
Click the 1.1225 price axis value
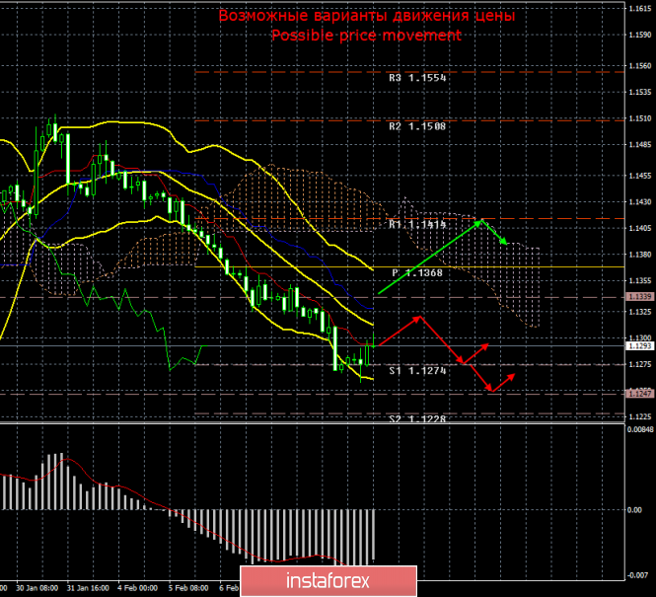[x=640, y=416]
